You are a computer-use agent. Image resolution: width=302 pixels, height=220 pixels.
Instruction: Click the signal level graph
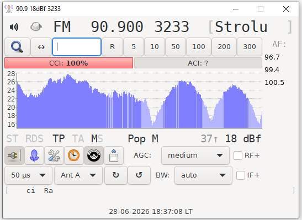click(x=140, y=100)
